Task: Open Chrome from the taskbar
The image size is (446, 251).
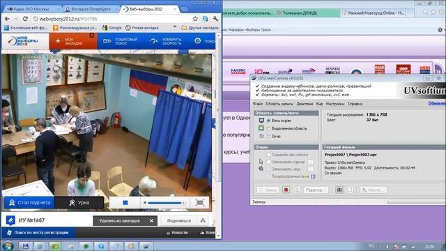Action: 55,246
